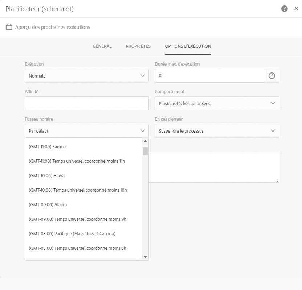
Task: Click the calendar icon for upcoming executions
Action: (x=9, y=27)
